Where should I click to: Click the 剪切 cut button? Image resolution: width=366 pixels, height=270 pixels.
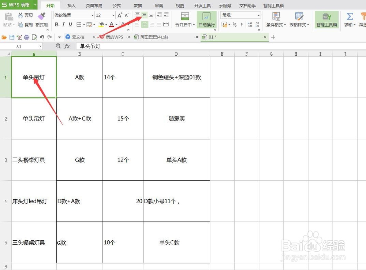[x=25, y=15]
